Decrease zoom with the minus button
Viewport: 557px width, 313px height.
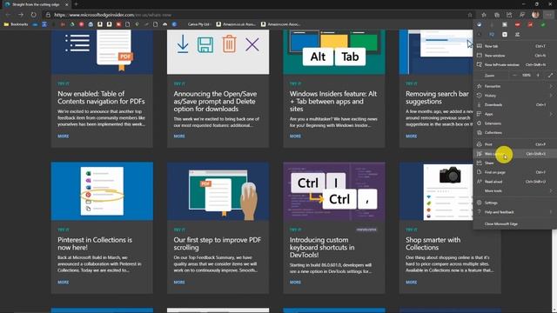coord(514,76)
